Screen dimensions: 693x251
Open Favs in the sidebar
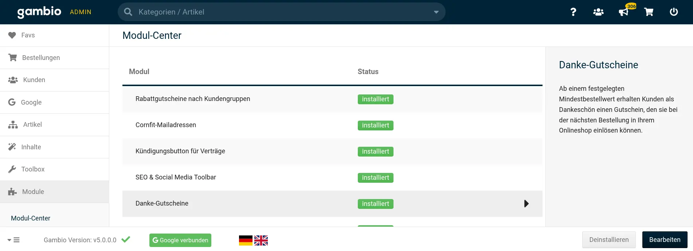pyautogui.click(x=28, y=35)
